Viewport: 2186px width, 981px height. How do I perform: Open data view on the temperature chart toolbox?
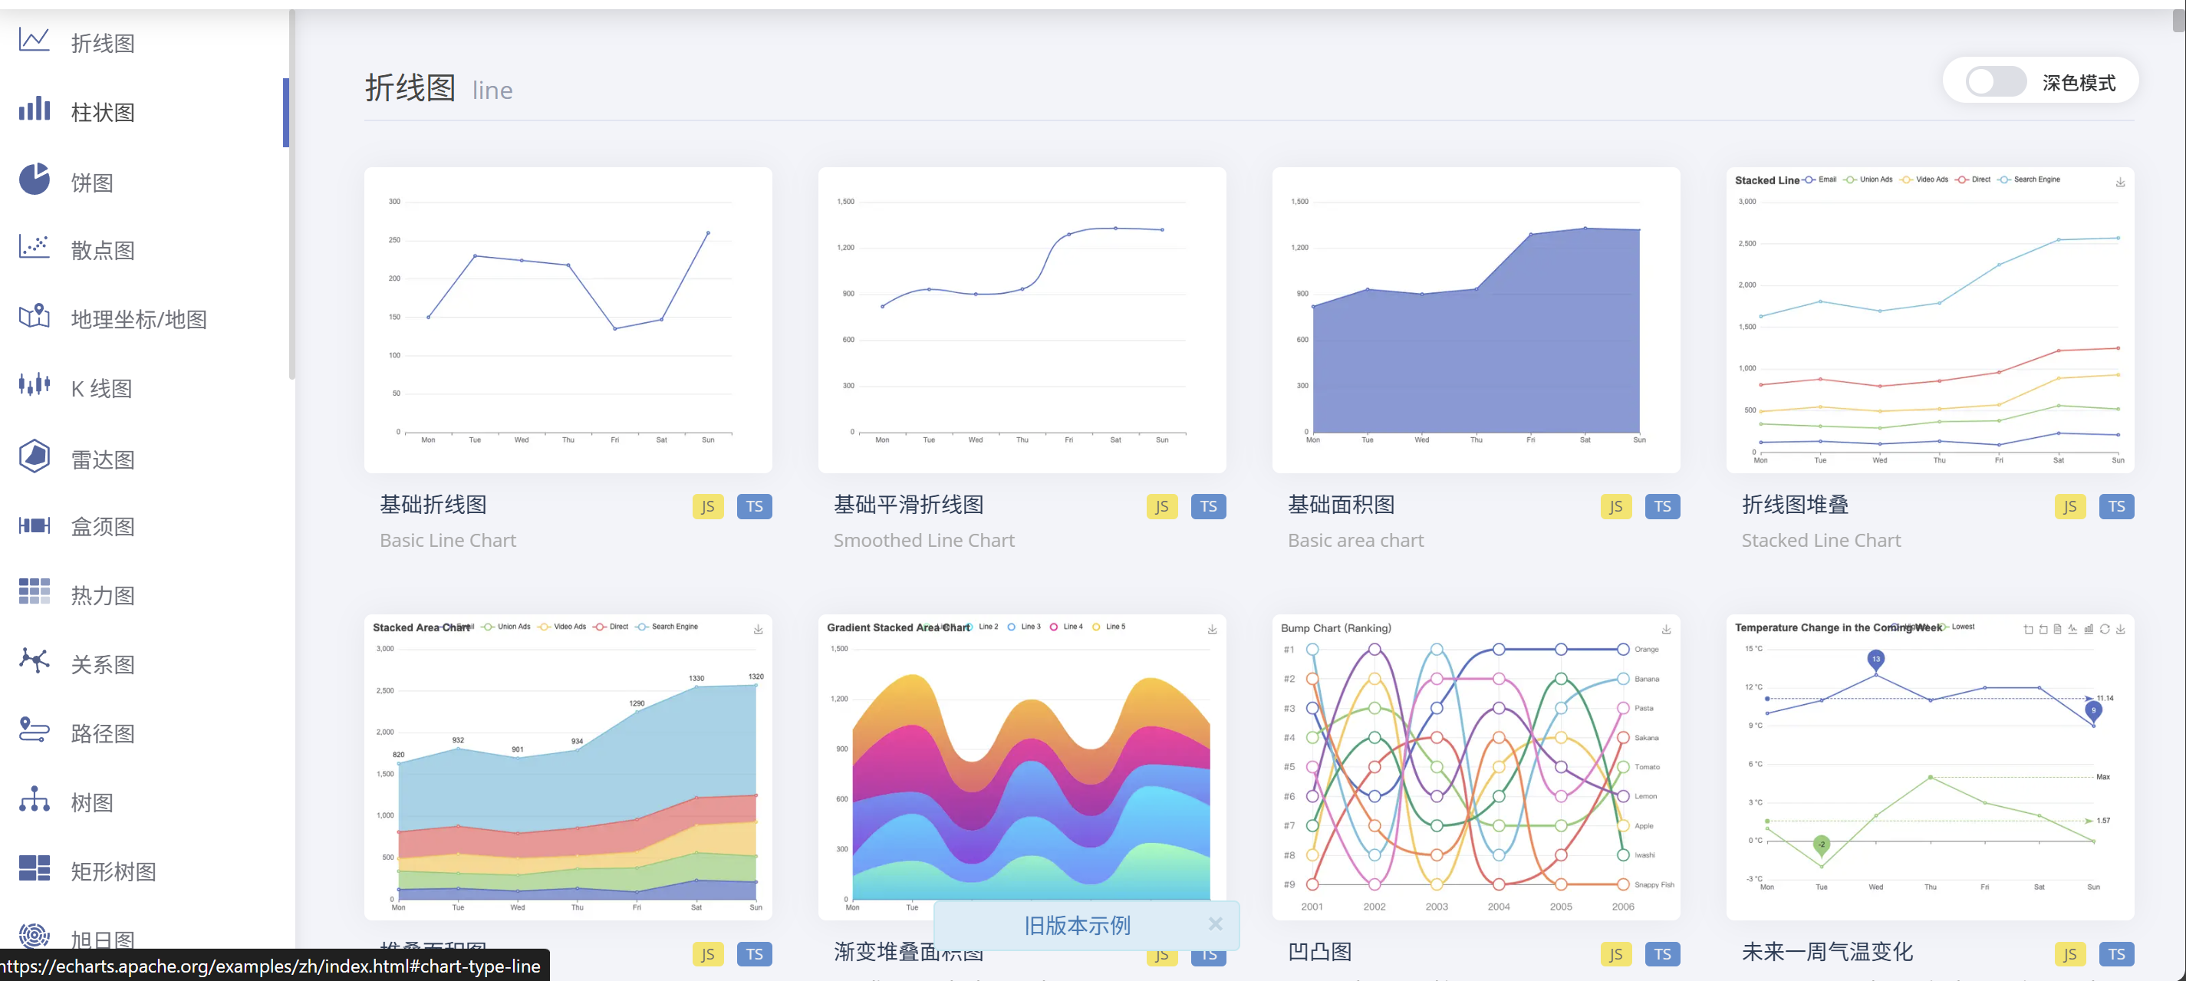click(2056, 630)
